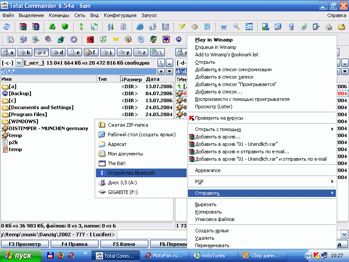Viewport: 349px width, 262px height.
Task: Click the Motorola logo icon at toolbar end
Action: tap(178, 39)
